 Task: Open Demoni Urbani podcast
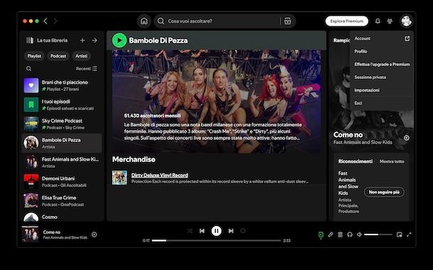click(x=62, y=182)
